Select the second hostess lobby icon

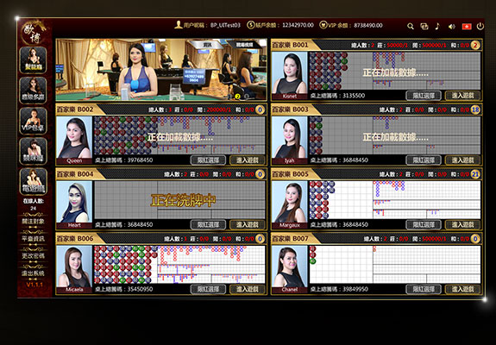(x=33, y=91)
